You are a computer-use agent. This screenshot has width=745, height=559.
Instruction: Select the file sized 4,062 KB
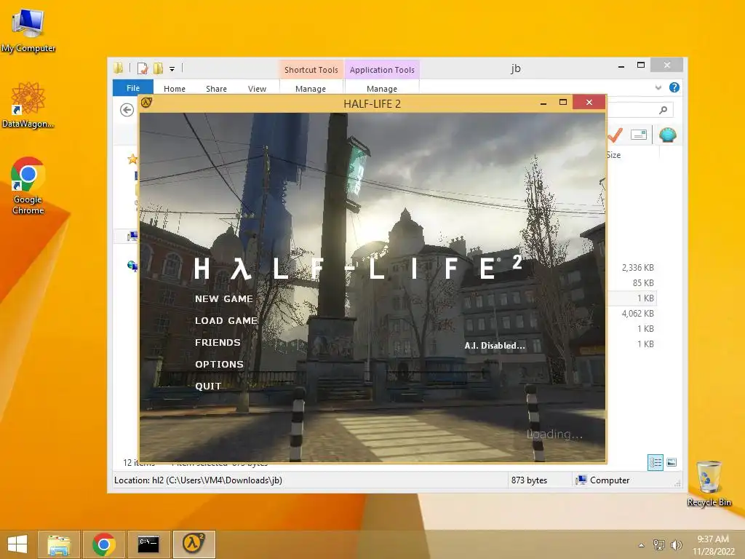point(637,313)
